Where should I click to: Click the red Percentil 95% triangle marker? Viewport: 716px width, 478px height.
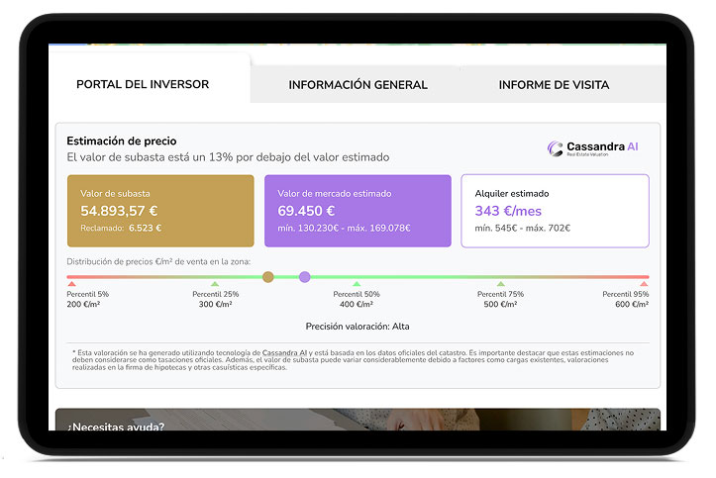coord(644,285)
